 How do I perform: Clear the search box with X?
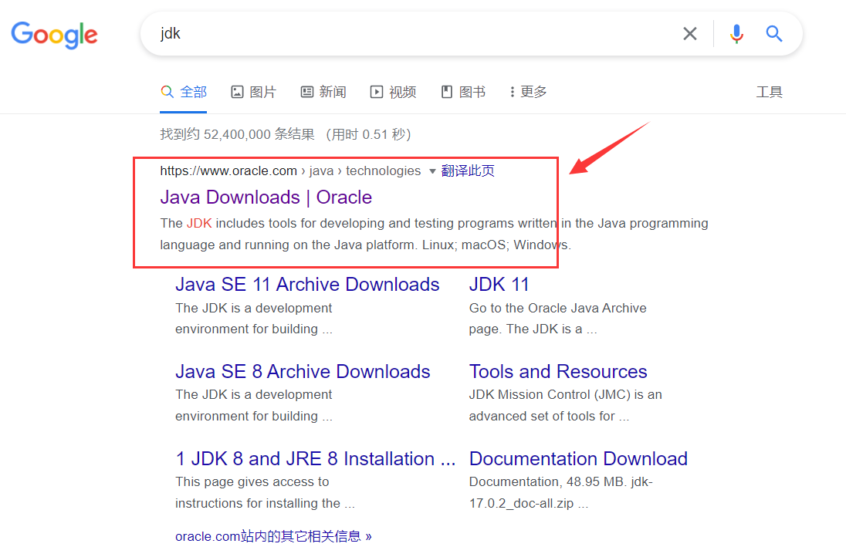click(x=689, y=34)
